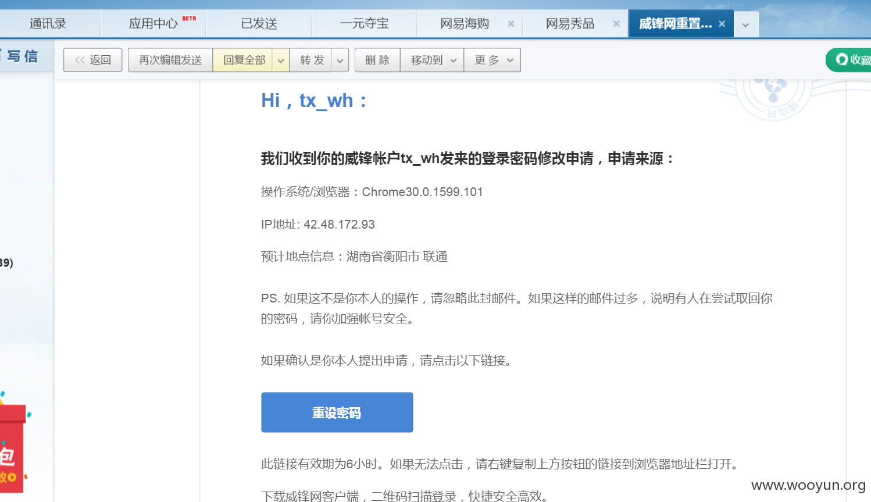Image resolution: width=871 pixels, height=502 pixels.
Task: Open the 应用中心 tab
Action: click(x=153, y=24)
